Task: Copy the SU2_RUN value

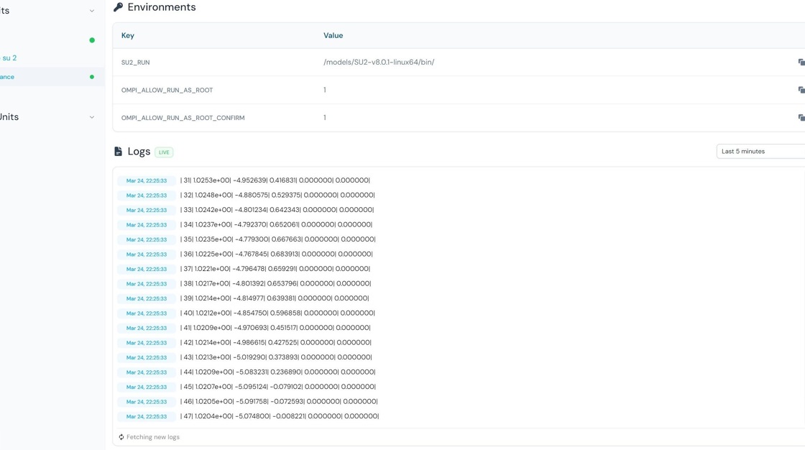Action: pos(801,62)
